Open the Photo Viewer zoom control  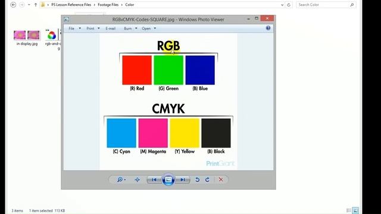point(120,180)
